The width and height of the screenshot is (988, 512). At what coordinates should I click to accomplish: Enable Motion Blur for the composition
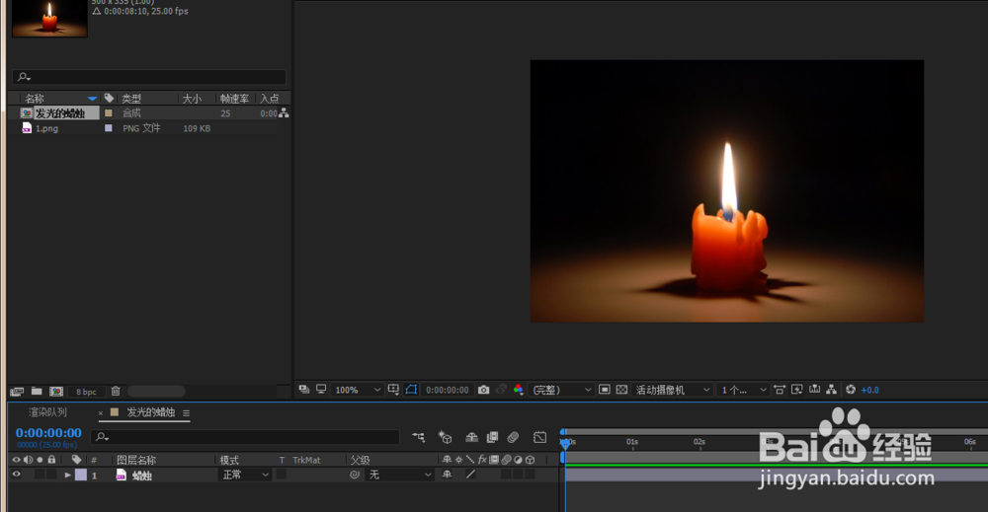tap(513, 436)
